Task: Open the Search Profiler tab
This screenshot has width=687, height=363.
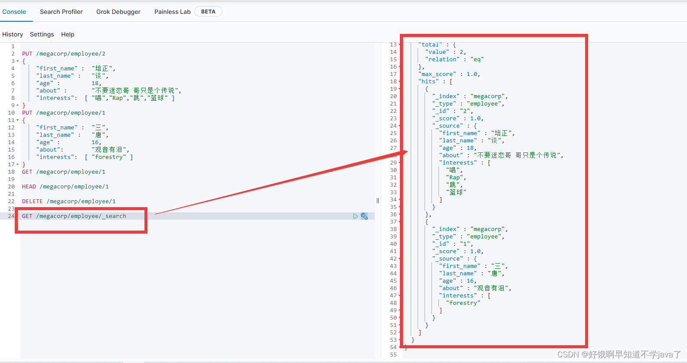Action: pyautogui.click(x=61, y=12)
